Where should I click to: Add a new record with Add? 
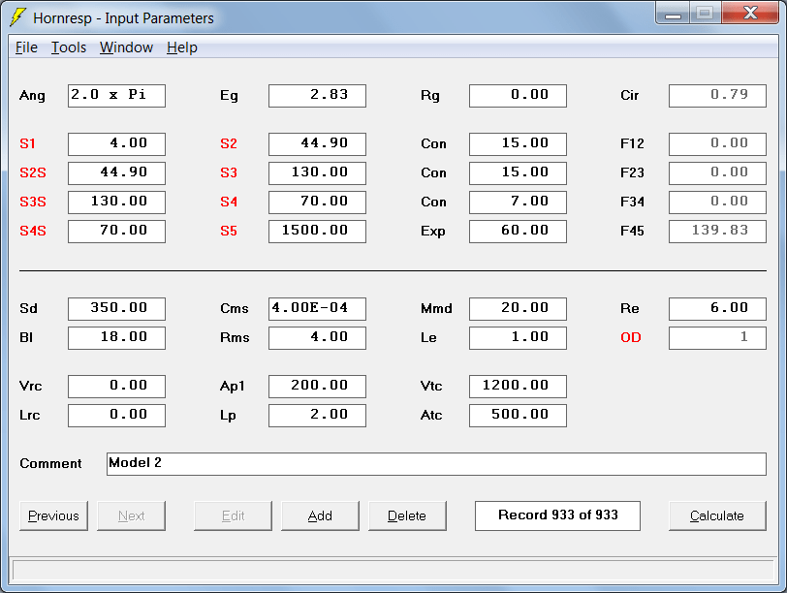coord(320,515)
